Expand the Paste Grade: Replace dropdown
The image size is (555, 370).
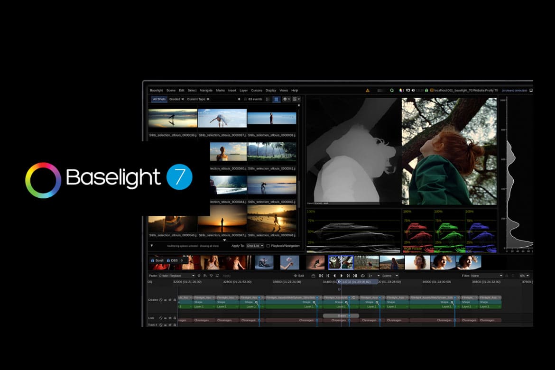pyautogui.click(x=176, y=276)
